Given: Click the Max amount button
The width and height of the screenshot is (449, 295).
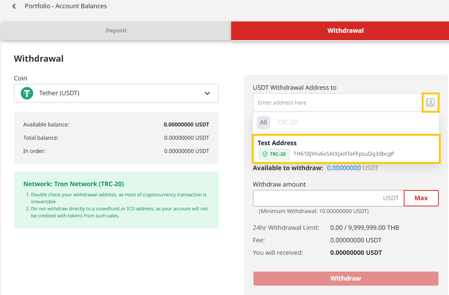Looking at the screenshot, I should [x=421, y=198].
